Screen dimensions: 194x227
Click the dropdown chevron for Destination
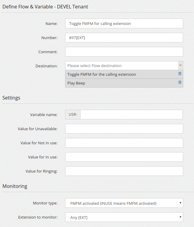tap(180, 65)
